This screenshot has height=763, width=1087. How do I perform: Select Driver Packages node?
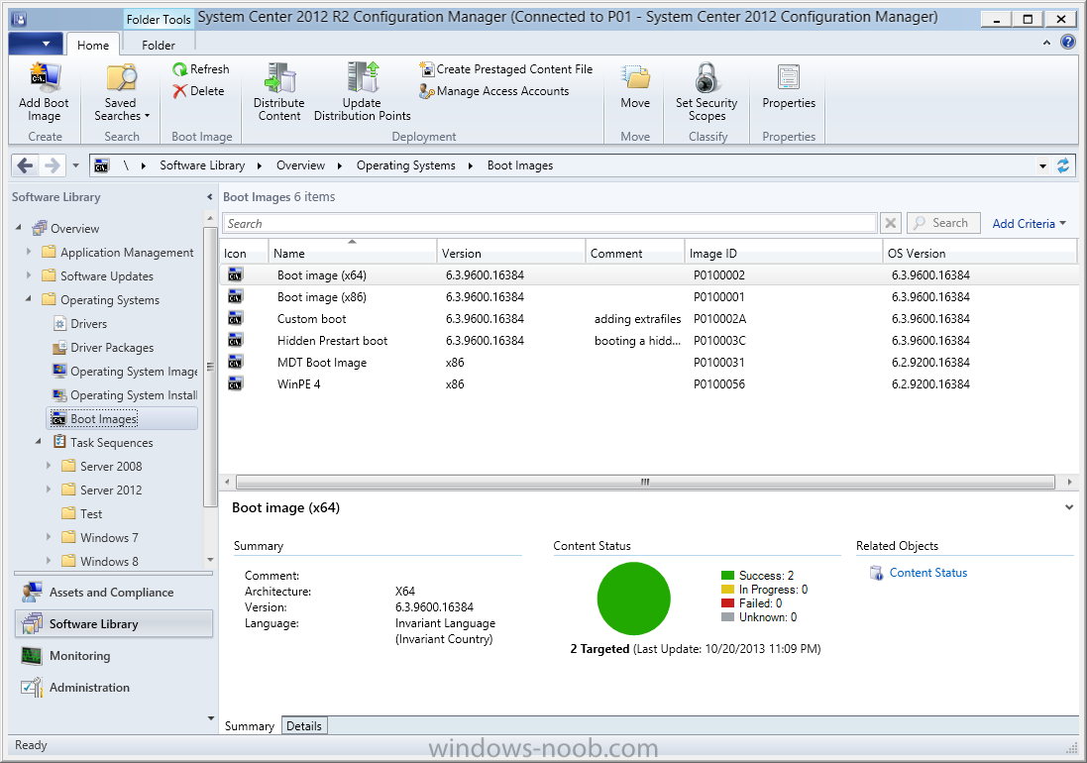coord(103,347)
